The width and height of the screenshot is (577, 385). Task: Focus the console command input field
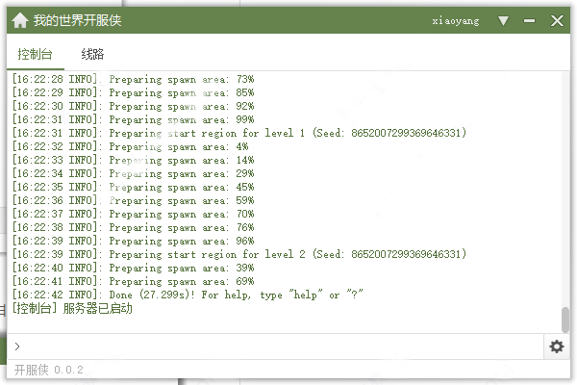click(x=279, y=346)
